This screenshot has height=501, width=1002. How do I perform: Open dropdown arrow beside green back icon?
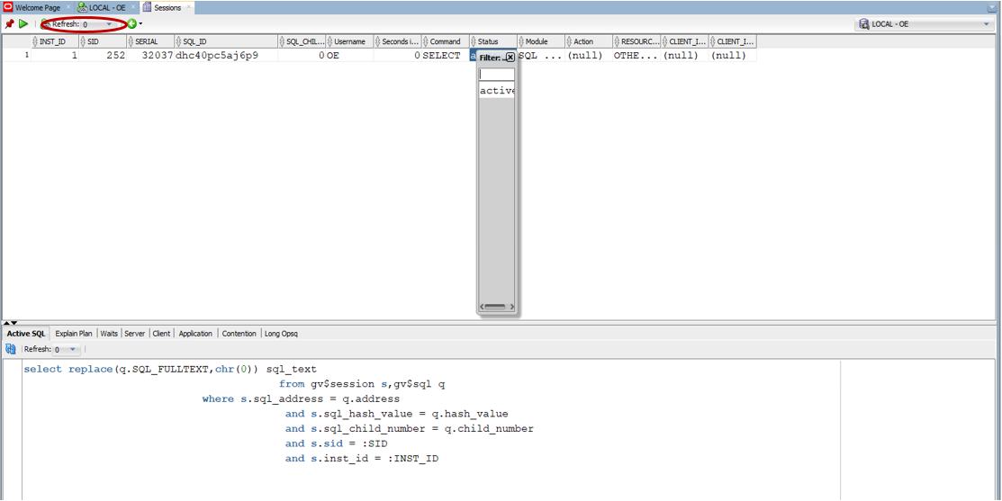click(140, 24)
